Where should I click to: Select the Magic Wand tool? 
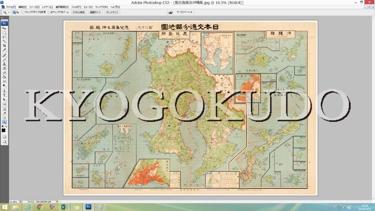[4, 41]
